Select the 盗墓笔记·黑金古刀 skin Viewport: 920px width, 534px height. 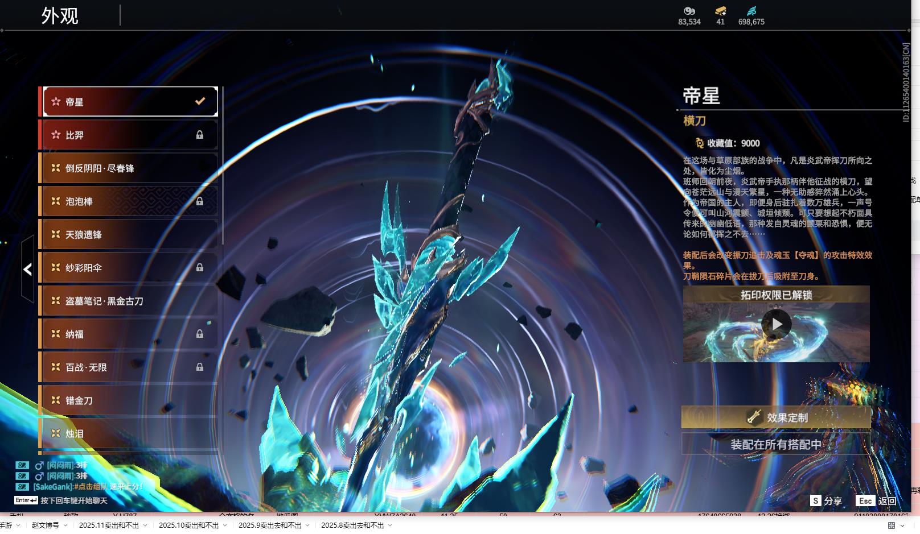128,301
